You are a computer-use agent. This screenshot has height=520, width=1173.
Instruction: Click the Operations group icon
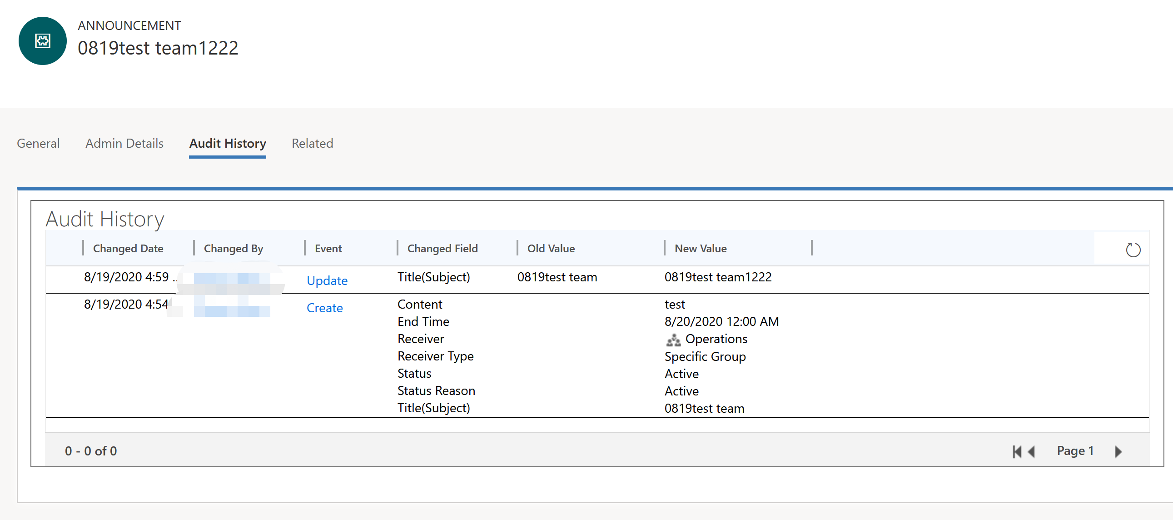tap(673, 339)
